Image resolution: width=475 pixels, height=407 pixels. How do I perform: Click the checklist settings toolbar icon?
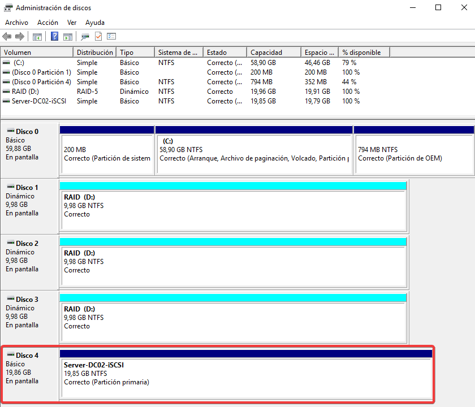(x=111, y=37)
